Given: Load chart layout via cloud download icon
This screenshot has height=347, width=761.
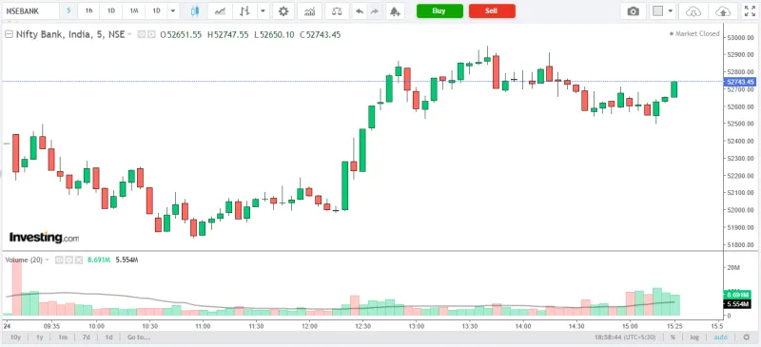Looking at the screenshot, I should 693,10.
